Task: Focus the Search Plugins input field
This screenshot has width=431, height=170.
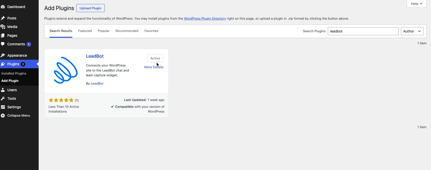Action: click(363, 31)
